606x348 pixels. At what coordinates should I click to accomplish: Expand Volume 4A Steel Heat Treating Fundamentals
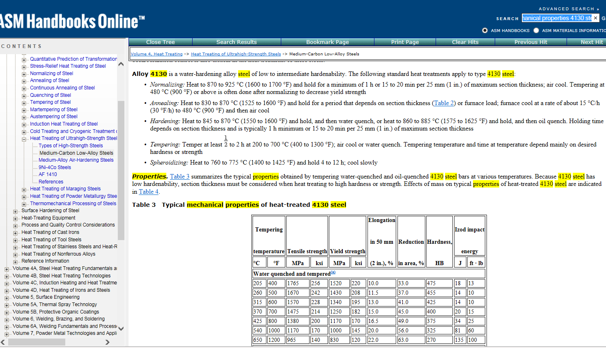click(x=7, y=269)
